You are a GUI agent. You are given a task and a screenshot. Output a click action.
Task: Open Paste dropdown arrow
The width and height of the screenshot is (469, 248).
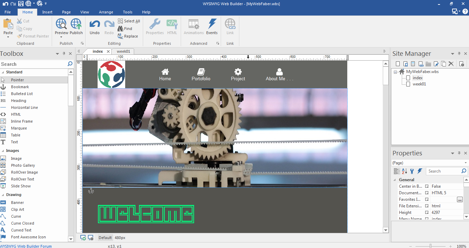point(8,37)
